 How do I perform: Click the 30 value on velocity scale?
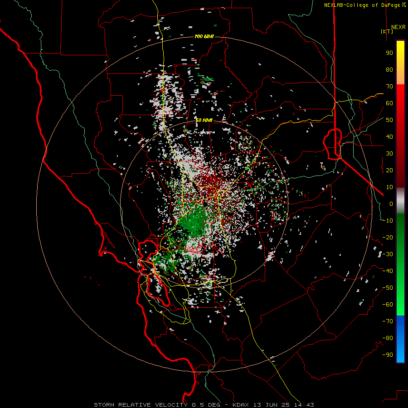pyautogui.click(x=389, y=154)
